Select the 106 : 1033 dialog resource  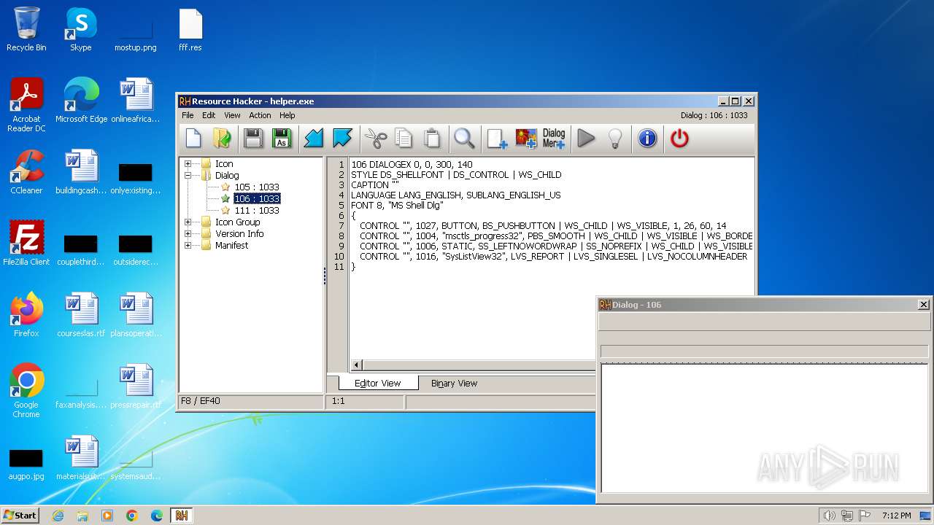coord(256,199)
